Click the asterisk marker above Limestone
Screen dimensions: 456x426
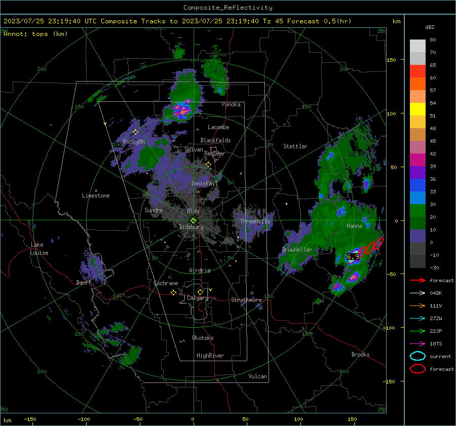point(96,191)
